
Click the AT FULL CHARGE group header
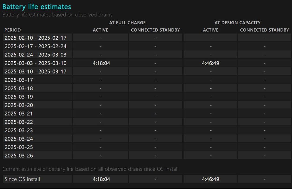pyautogui.click(x=127, y=23)
